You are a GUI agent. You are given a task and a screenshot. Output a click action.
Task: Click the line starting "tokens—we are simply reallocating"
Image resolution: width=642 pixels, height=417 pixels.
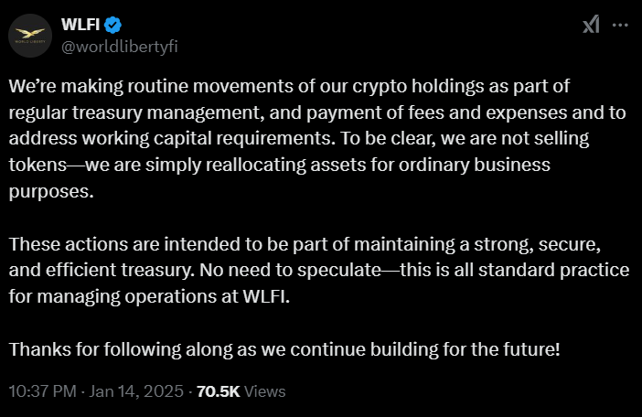[280, 165]
